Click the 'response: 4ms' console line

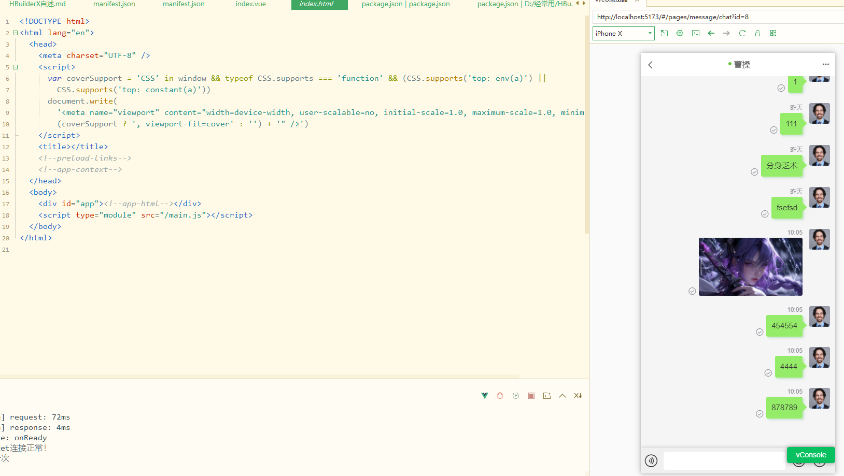[x=35, y=427]
